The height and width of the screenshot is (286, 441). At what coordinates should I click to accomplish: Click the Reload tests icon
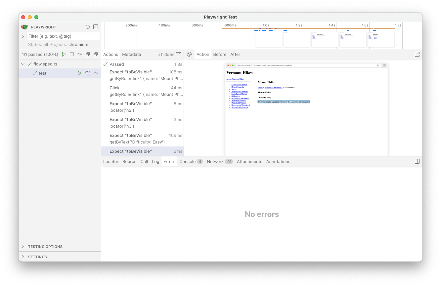tap(87, 27)
